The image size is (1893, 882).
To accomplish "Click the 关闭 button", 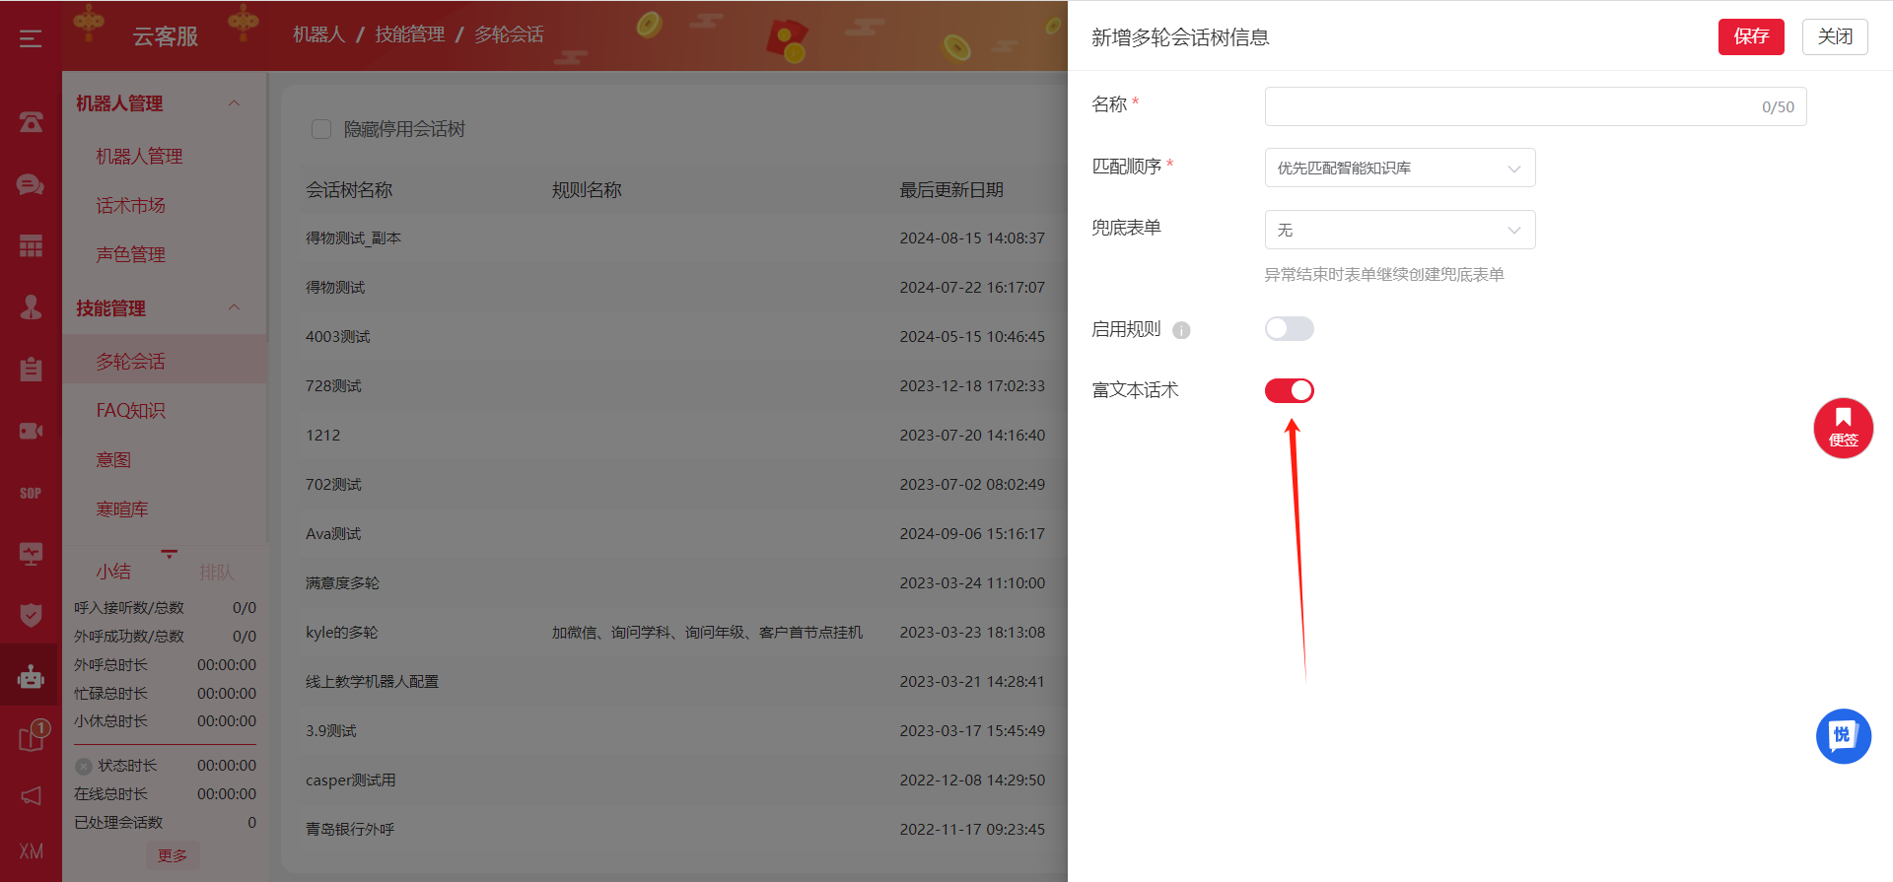I will (x=1834, y=36).
